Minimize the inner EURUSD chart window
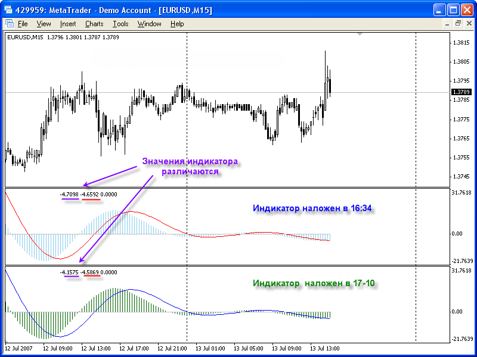Screen dimensions: 477x357 (x=447, y=24)
